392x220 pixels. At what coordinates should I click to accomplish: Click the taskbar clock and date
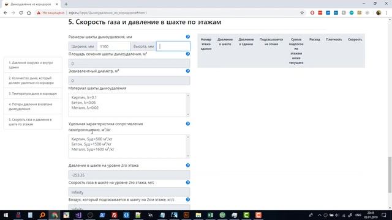(x=371, y=215)
